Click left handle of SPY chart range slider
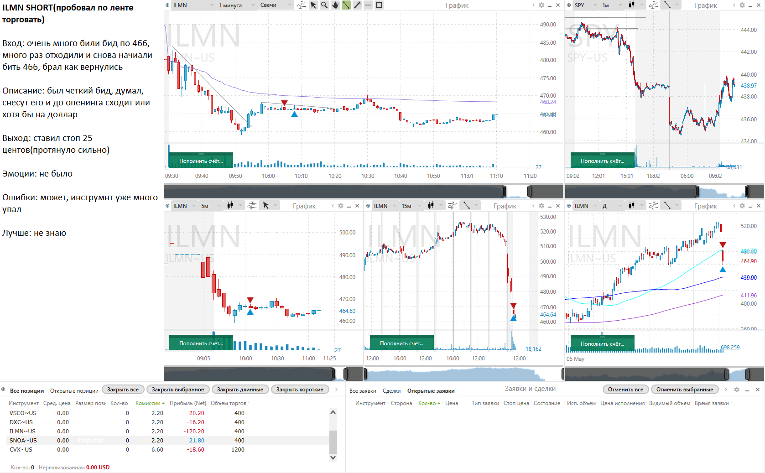This screenshot has width=765, height=473. (x=697, y=191)
